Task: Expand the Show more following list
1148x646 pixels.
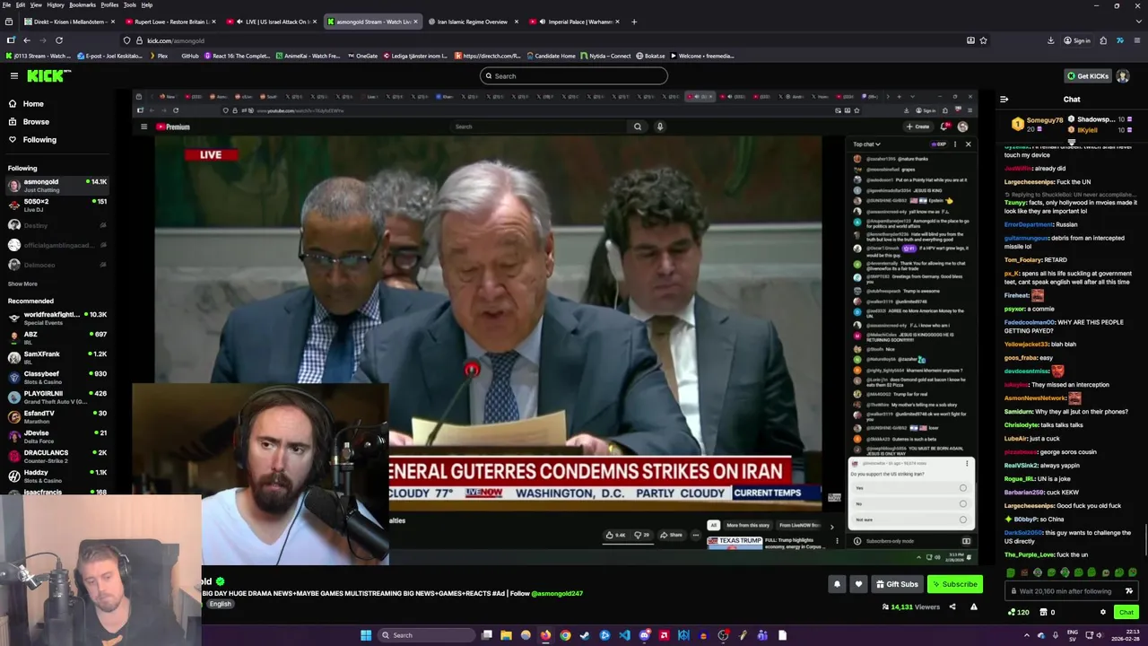Action: (22, 284)
